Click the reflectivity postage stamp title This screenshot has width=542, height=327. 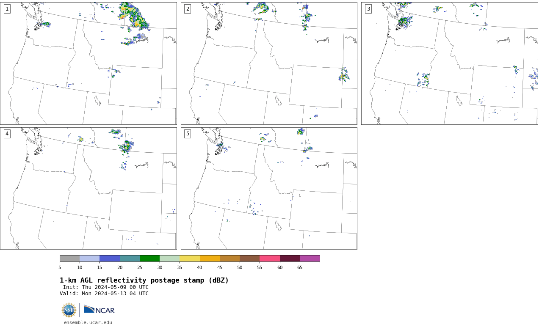coord(144,280)
